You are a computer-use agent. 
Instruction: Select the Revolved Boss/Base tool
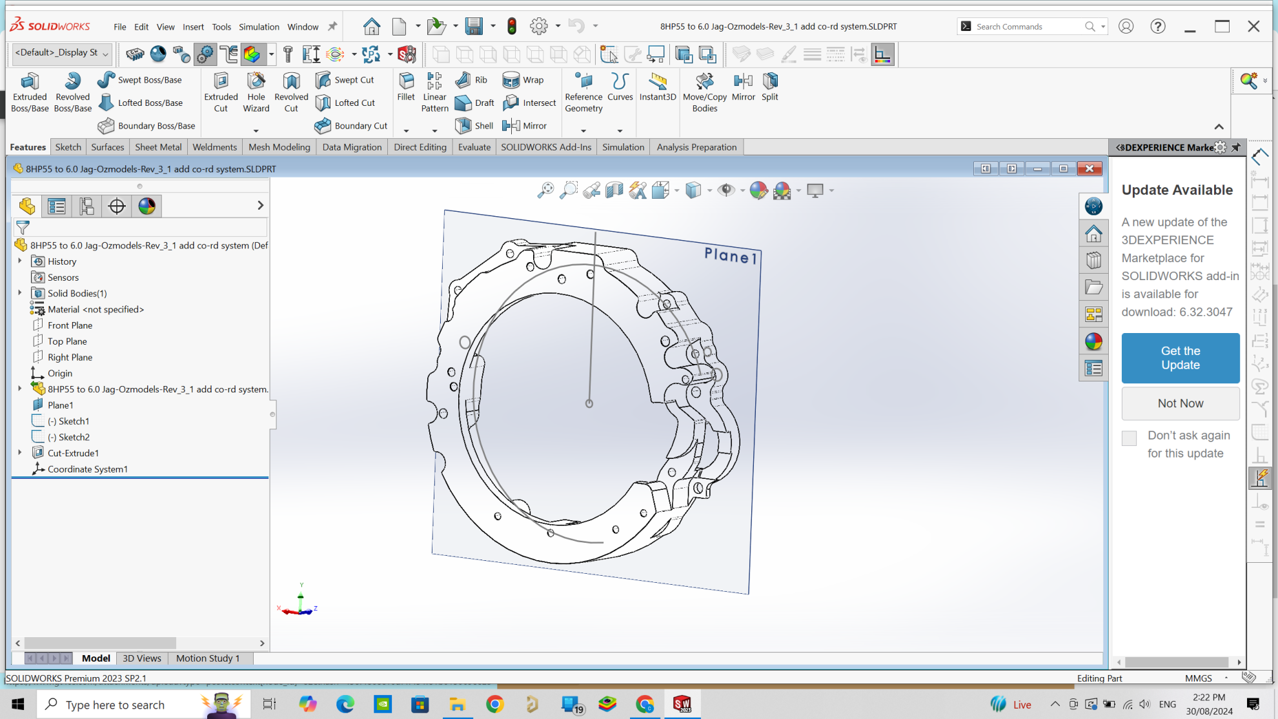[72, 92]
